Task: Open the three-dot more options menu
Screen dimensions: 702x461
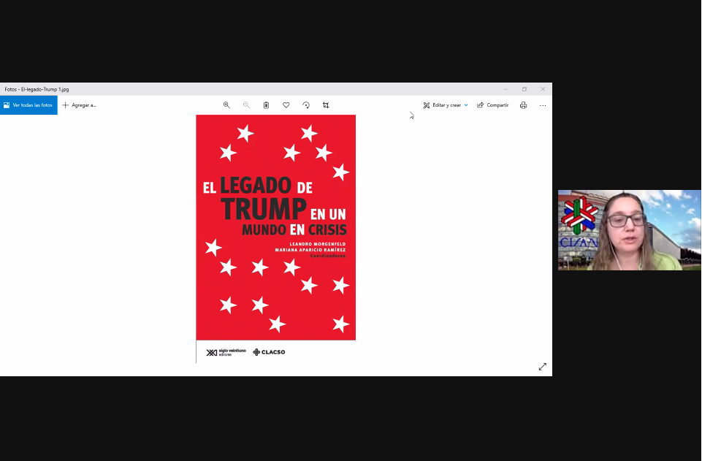Action: coord(543,105)
